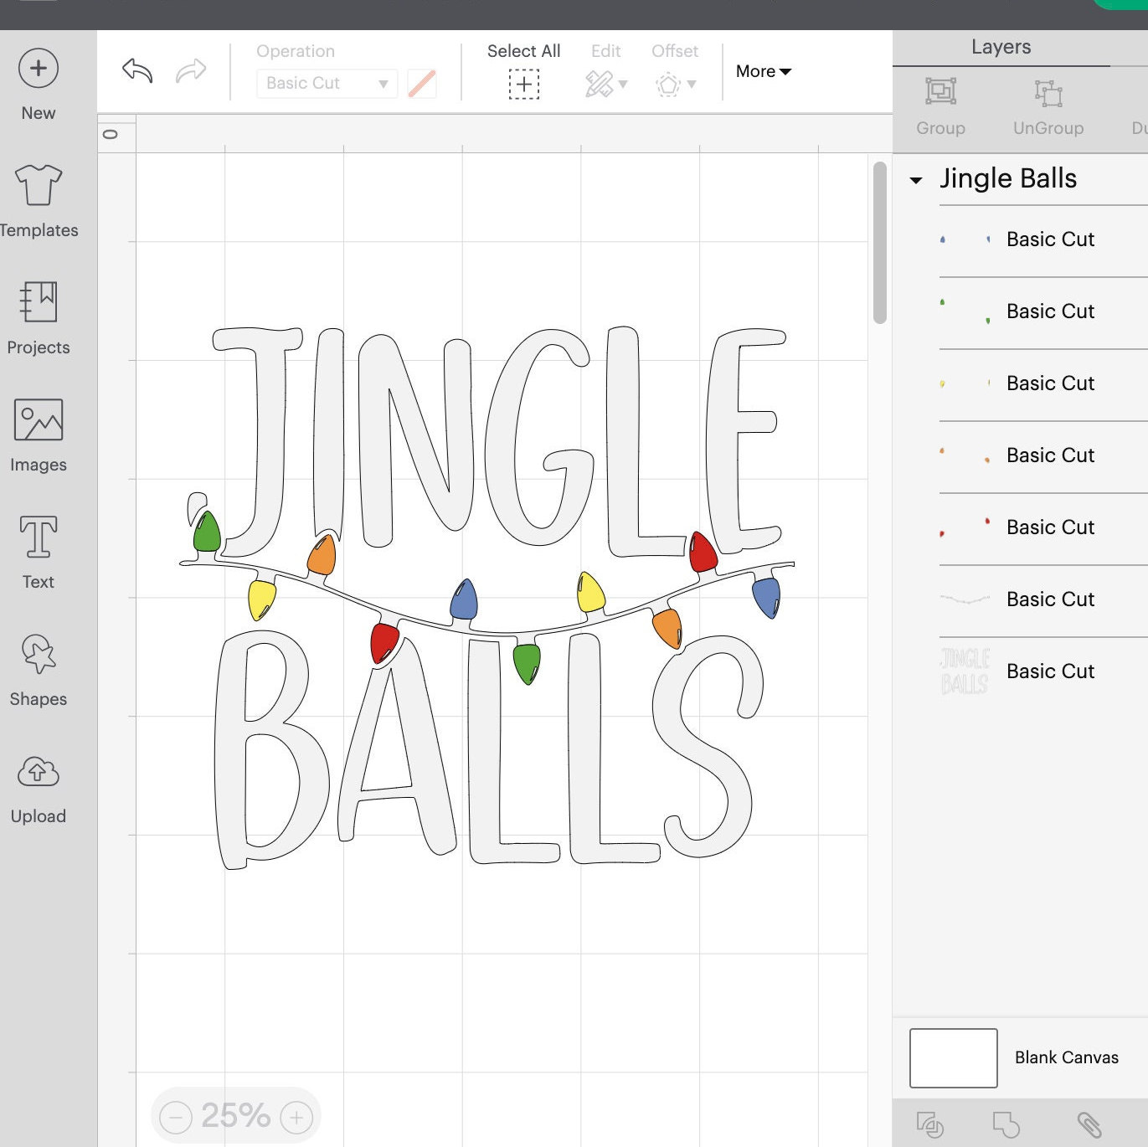Open the Projects panel

(x=38, y=314)
